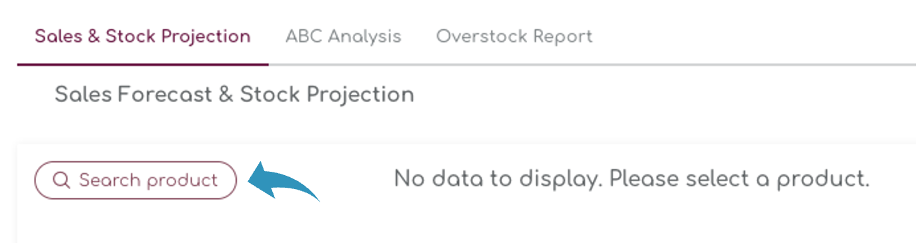Open the Sales & Stock Projection tab
The width and height of the screenshot is (918, 245).
click(143, 36)
